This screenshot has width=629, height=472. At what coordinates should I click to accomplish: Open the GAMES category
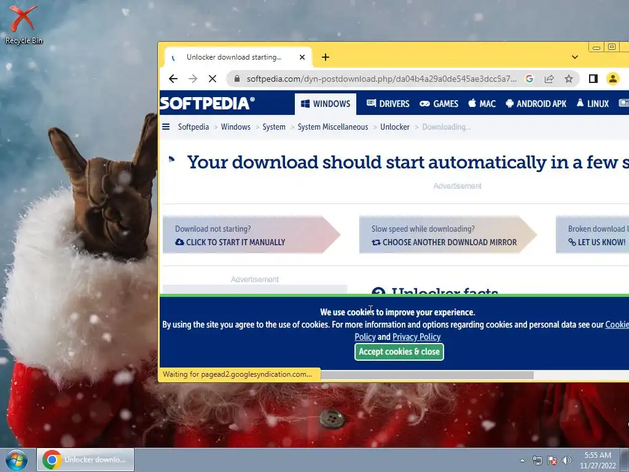click(439, 104)
